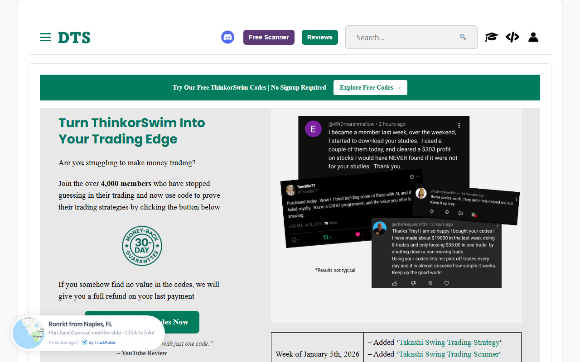Click the Florida map thumbnail in notification
This screenshot has height=362, width=580.
point(29,333)
